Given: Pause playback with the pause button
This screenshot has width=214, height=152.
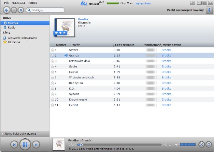Looking at the screenshot, I should point(25,145).
